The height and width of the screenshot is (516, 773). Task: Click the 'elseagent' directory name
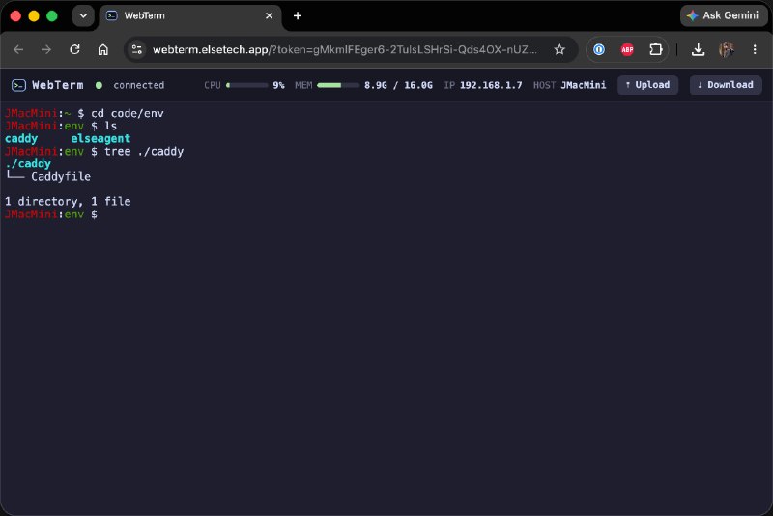pyautogui.click(x=100, y=138)
